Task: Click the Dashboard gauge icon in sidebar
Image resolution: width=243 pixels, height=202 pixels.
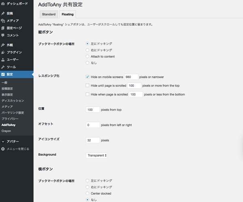Action: 3,4
